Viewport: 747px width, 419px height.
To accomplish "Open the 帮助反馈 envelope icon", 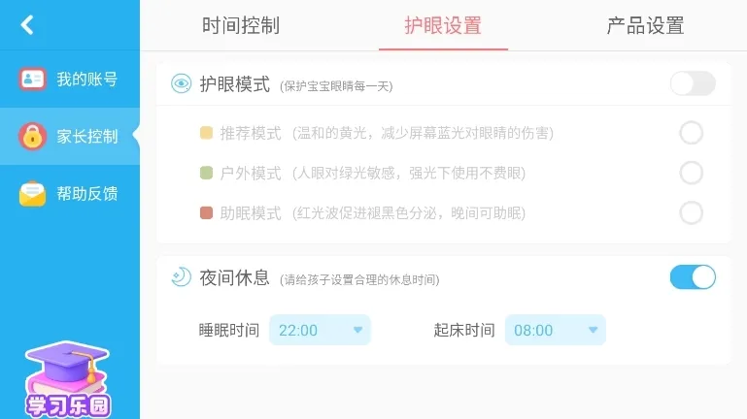I will (x=33, y=194).
